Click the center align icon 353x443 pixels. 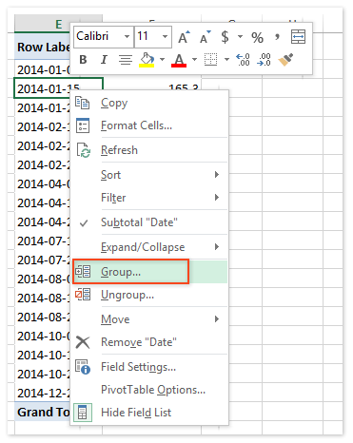point(126,60)
